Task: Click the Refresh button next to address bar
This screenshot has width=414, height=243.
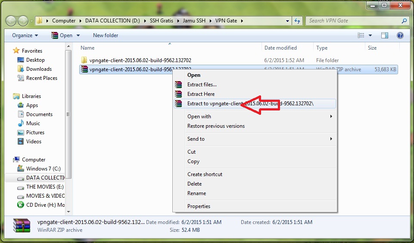Action: pos(297,21)
